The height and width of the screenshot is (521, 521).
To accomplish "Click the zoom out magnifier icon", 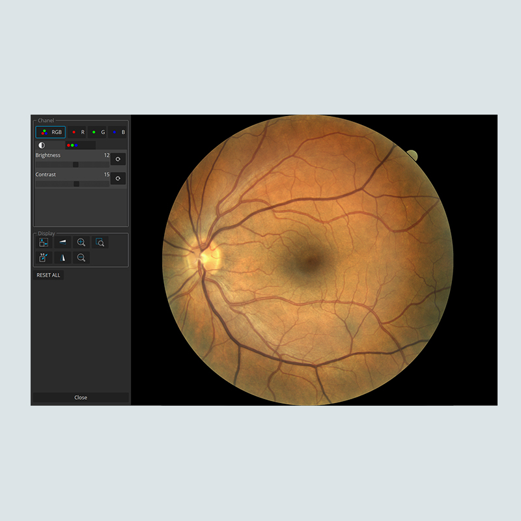I will point(81,258).
